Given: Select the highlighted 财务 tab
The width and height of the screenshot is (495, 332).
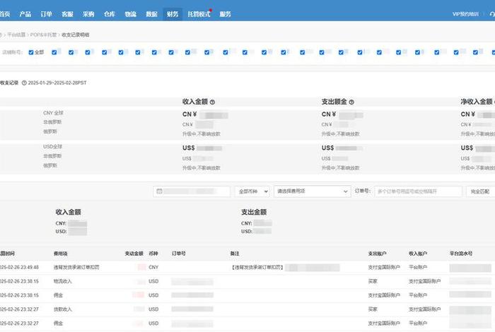Looking at the screenshot, I should [x=173, y=14].
